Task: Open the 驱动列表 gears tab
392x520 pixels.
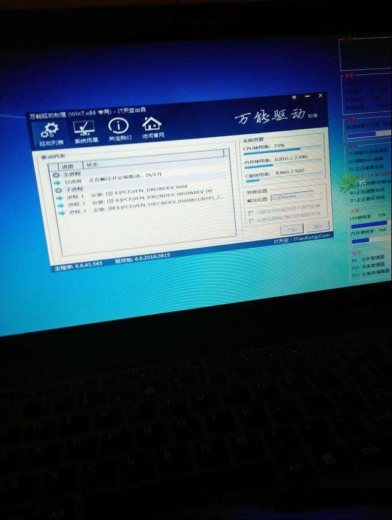Action: pos(51,135)
